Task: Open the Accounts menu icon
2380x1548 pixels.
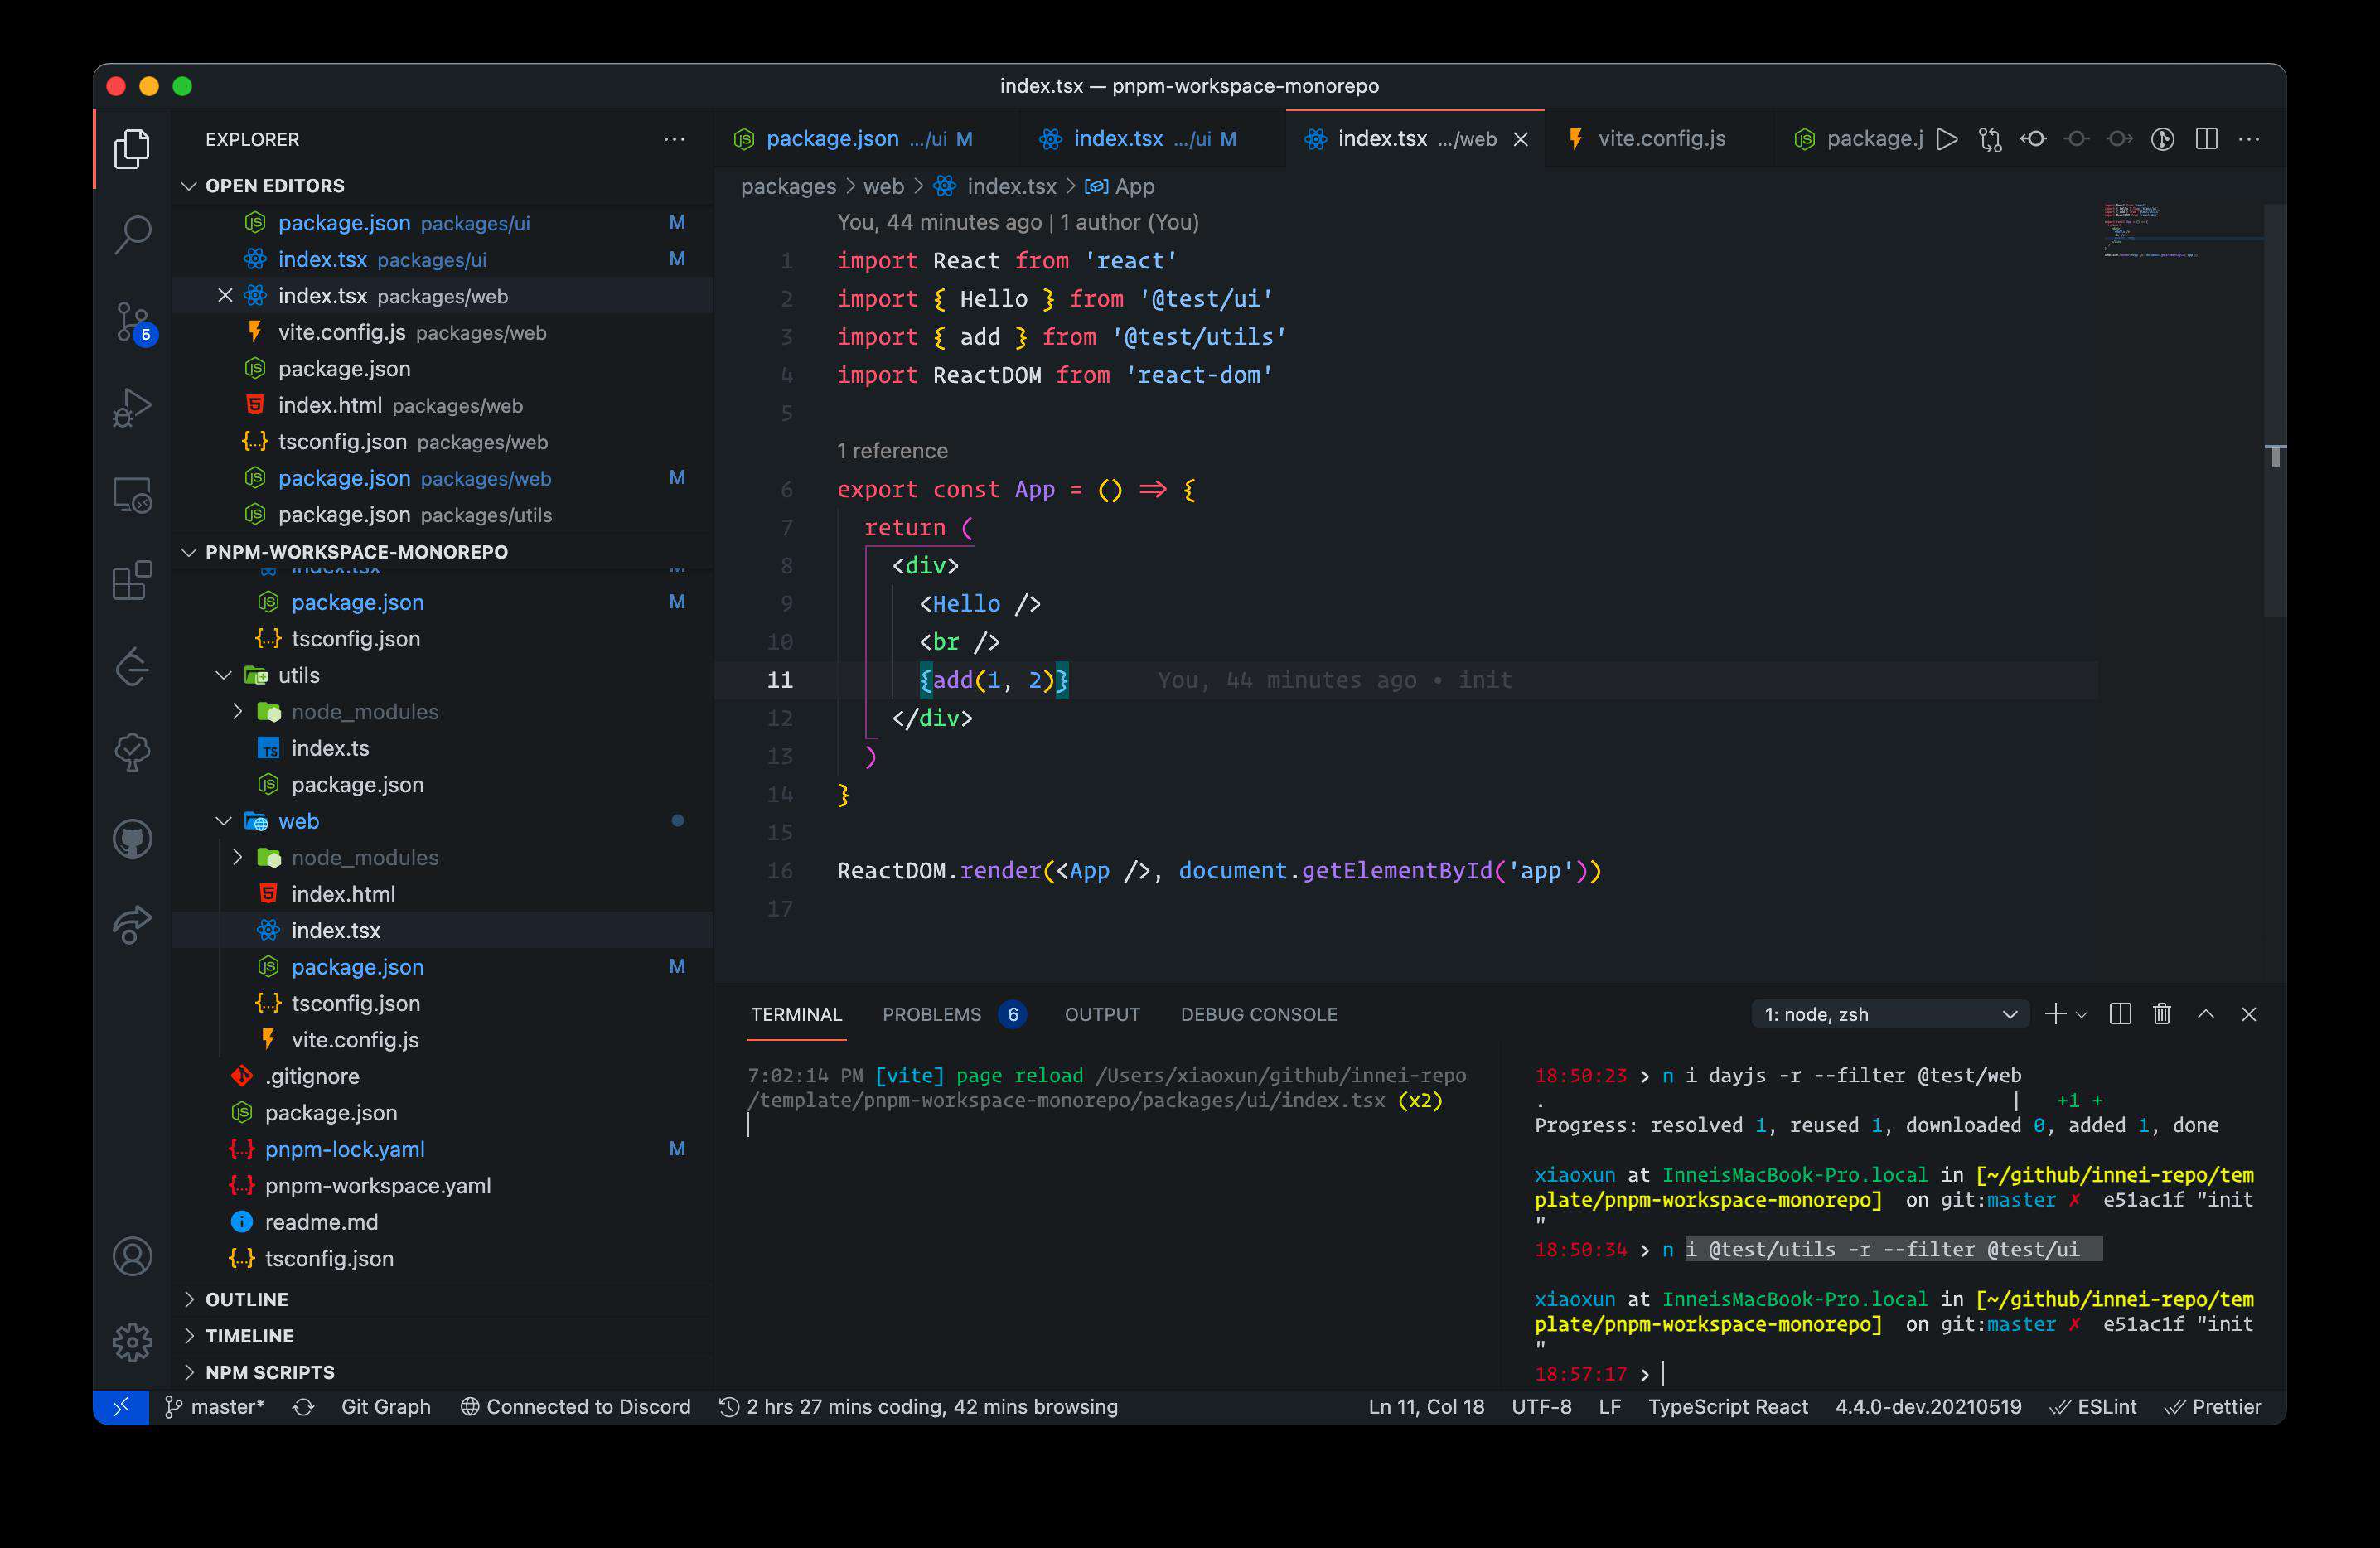Action: 132,1256
